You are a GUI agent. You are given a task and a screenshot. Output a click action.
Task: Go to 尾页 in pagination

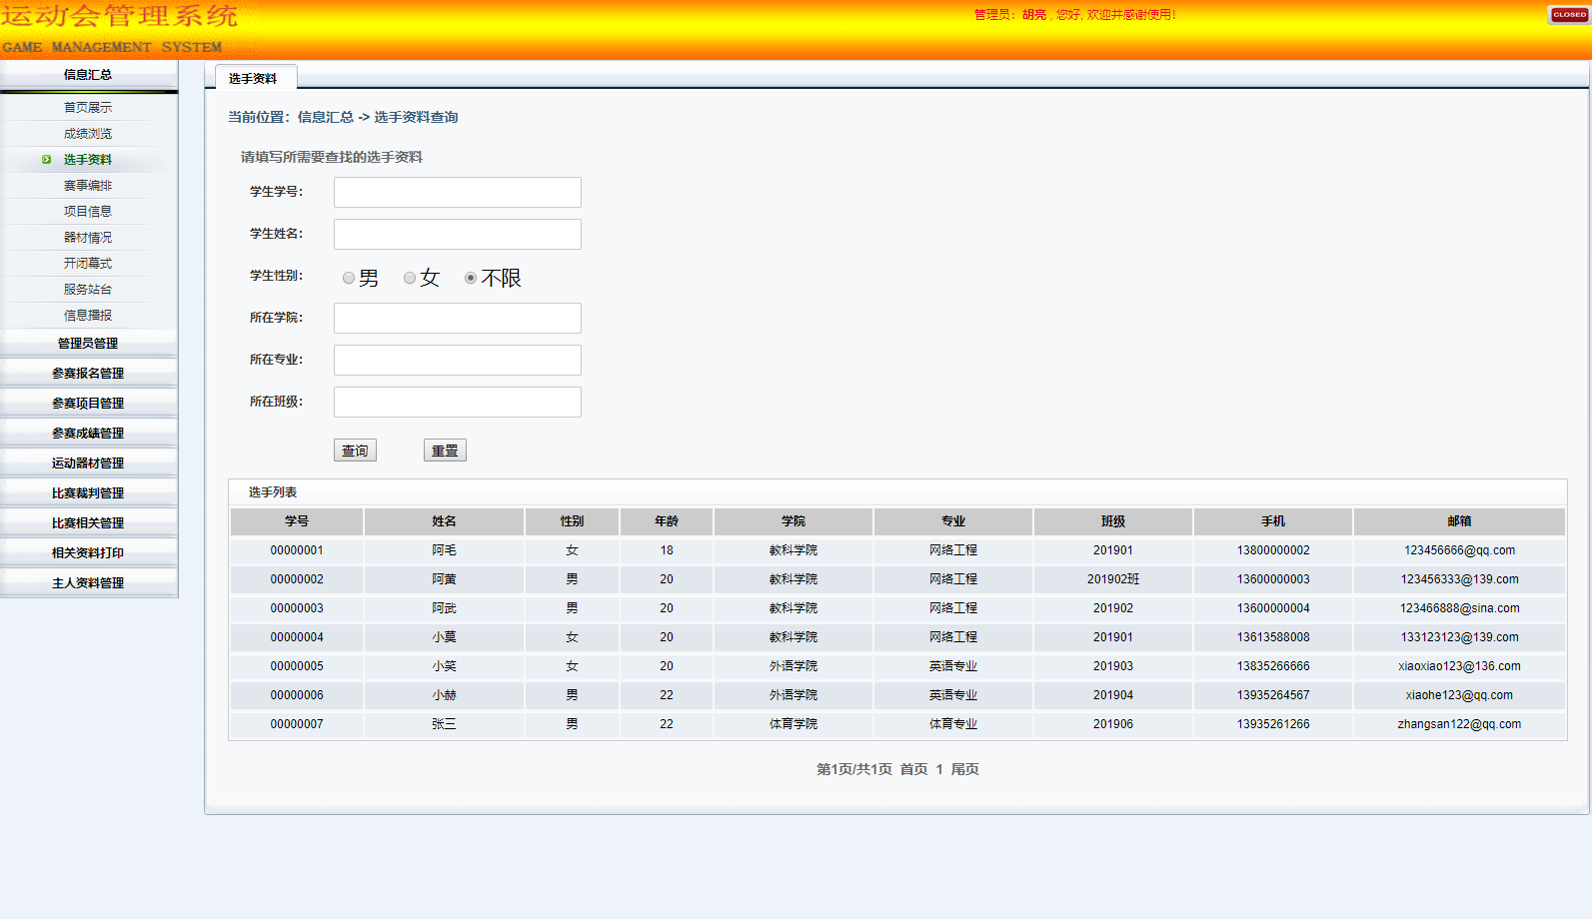pos(964,769)
